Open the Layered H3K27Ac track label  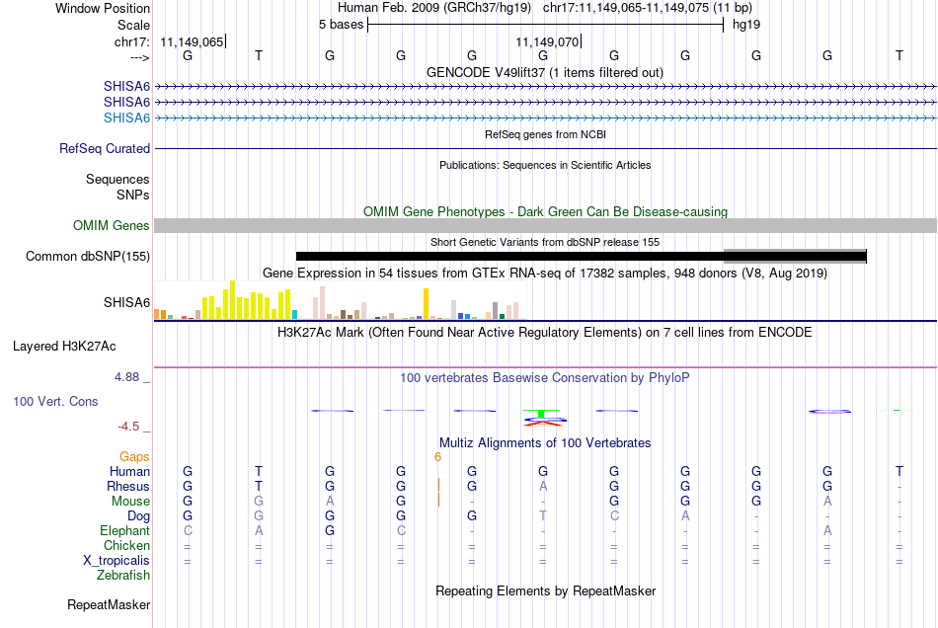click(64, 347)
